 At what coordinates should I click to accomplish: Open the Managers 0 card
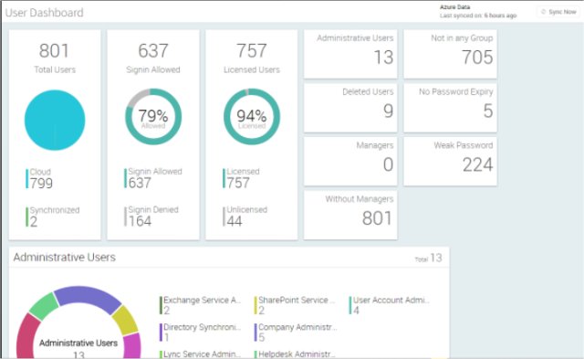[350, 162]
